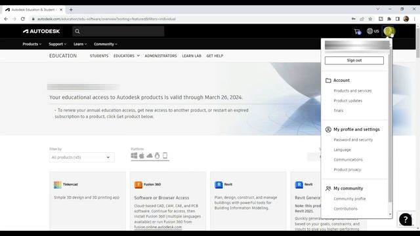Image resolution: width=420 pixels, height=236 pixels.
Task: Click the Fusion 360 product icon
Action: (x=138, y=185)
